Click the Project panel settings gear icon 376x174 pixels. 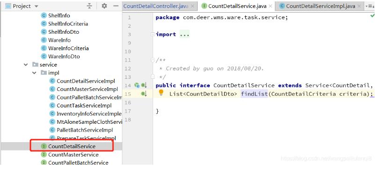(x=104, y=6)
